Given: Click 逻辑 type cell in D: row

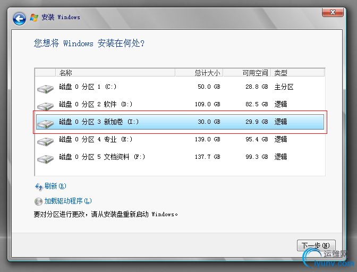Looking at the screenshot, I should click(x=280, y=104).
